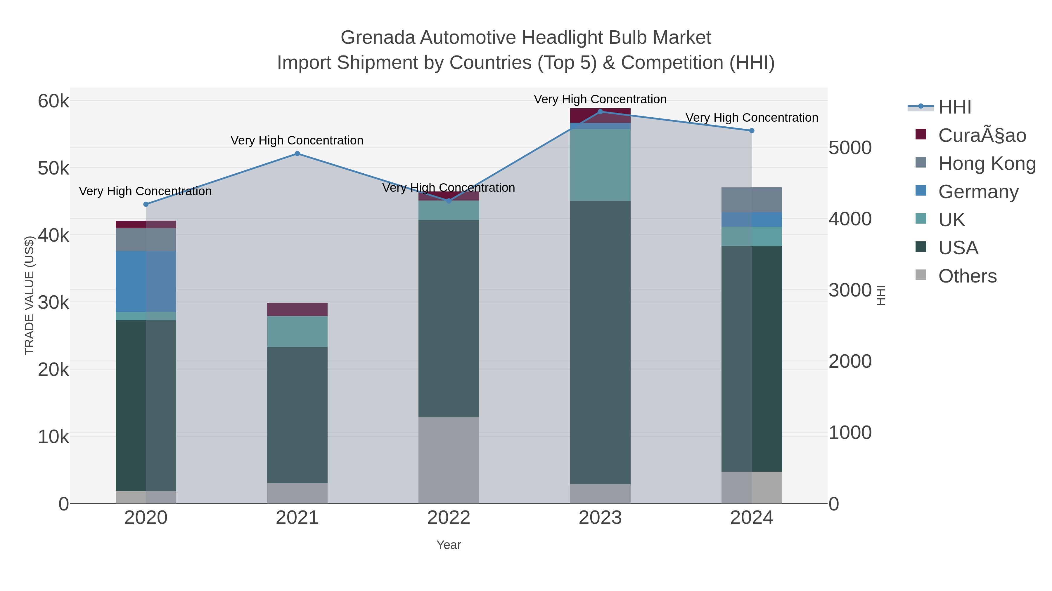Click the 10k trade value tick

click(53, 437)
